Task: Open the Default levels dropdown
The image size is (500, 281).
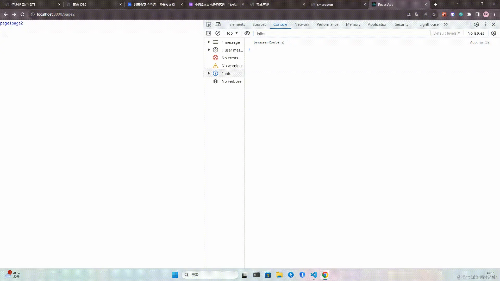Action: (x=446, y=33)
